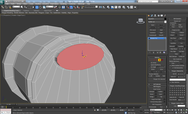This screenshot has height=114, width=188.
Task: Open the Modify command panel tab
Action: [152, 16]
